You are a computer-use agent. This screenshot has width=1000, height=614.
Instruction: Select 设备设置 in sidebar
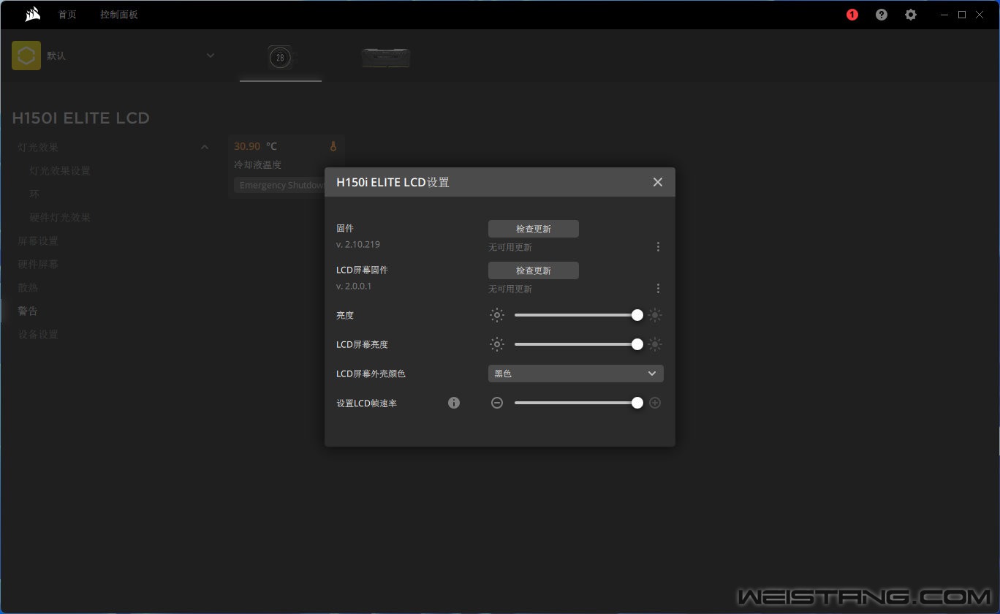click(x=38, y=334)
